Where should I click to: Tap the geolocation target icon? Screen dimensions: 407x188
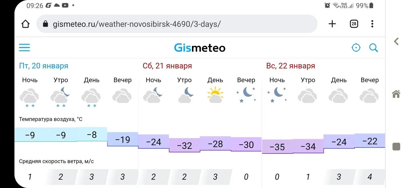[356, 48]
